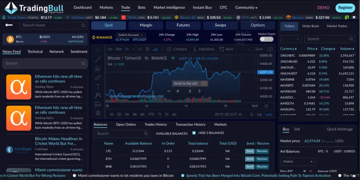This screenshot has height=180, width=360.
Task: Open the Market Trades tab
Action: click(337, 26)
